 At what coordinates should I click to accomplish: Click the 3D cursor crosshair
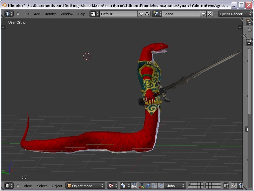(87, 56)
